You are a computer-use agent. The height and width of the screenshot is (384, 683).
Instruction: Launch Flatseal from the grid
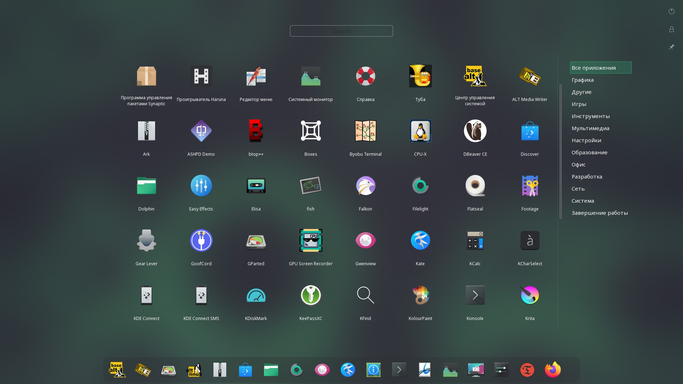tap(475, 186)
